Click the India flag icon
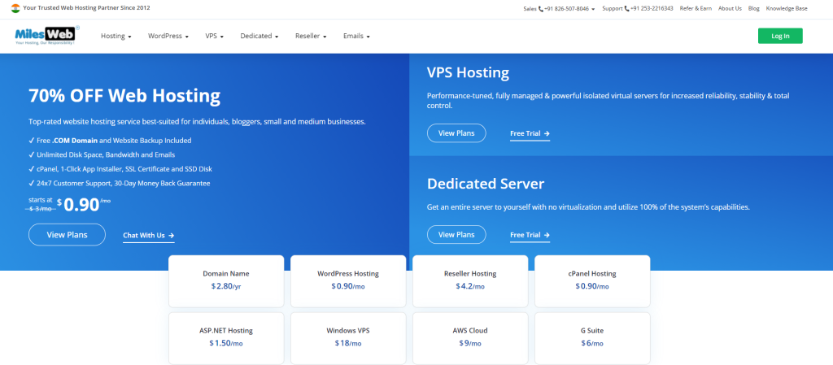 click(x=15, y=8)
